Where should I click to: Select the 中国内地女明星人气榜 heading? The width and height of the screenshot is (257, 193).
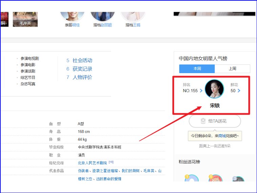(203, 59)
